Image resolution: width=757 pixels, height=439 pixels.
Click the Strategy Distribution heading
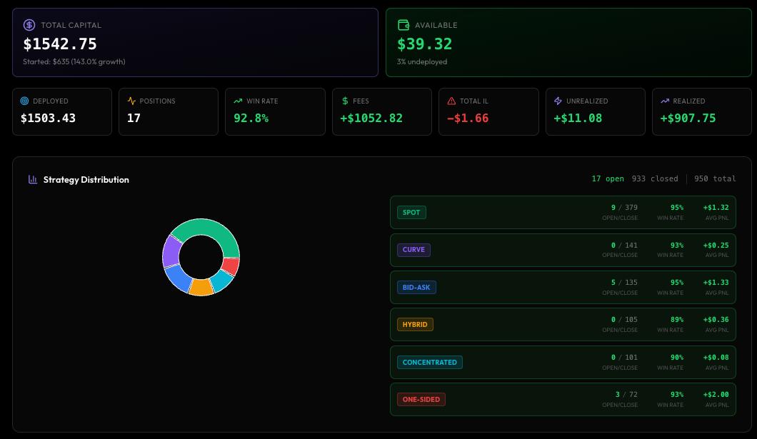[x=86, y=179]
